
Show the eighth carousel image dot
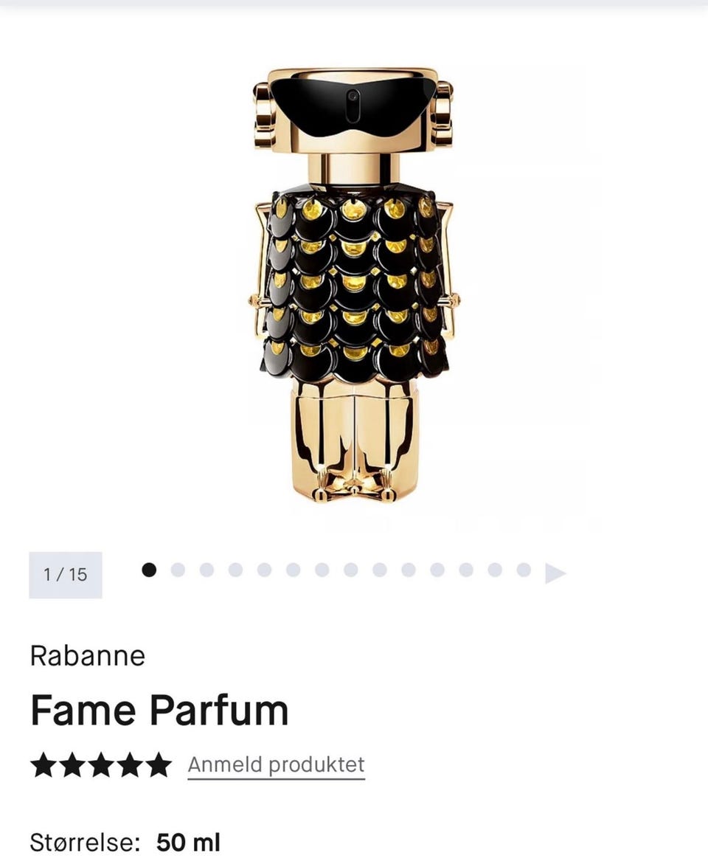[x=351, y=570]
